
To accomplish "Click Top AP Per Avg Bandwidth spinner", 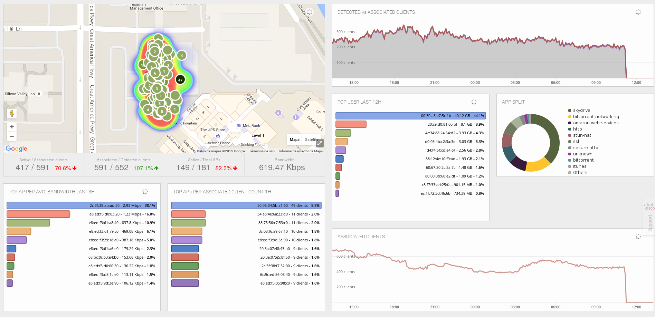I will (x=145, y=192).
